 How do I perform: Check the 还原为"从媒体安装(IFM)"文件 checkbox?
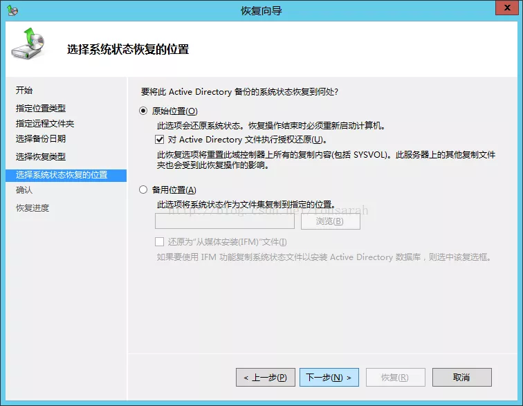pos(160,242)
